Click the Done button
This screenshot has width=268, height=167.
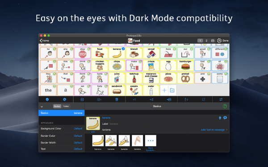click(x=225, y=41)
